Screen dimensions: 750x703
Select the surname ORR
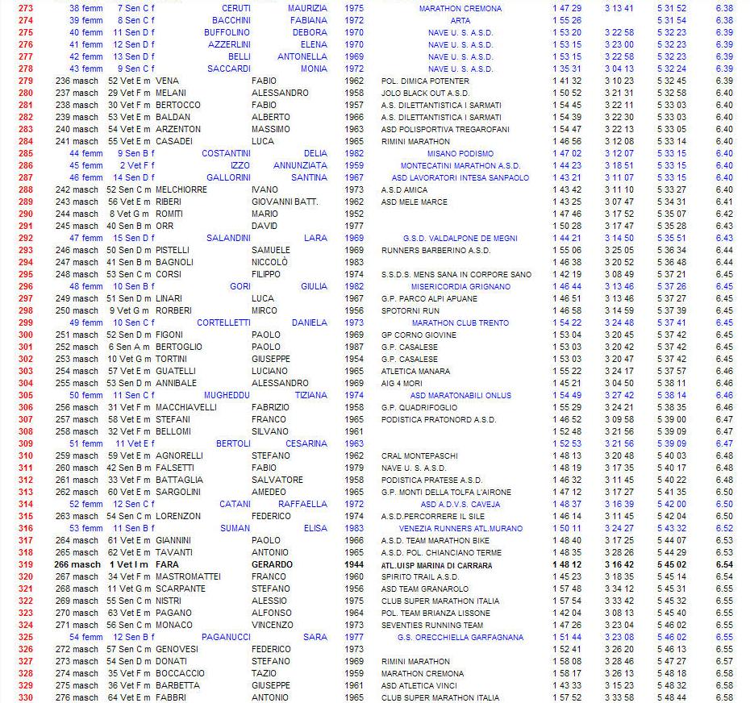click(165, 227)
